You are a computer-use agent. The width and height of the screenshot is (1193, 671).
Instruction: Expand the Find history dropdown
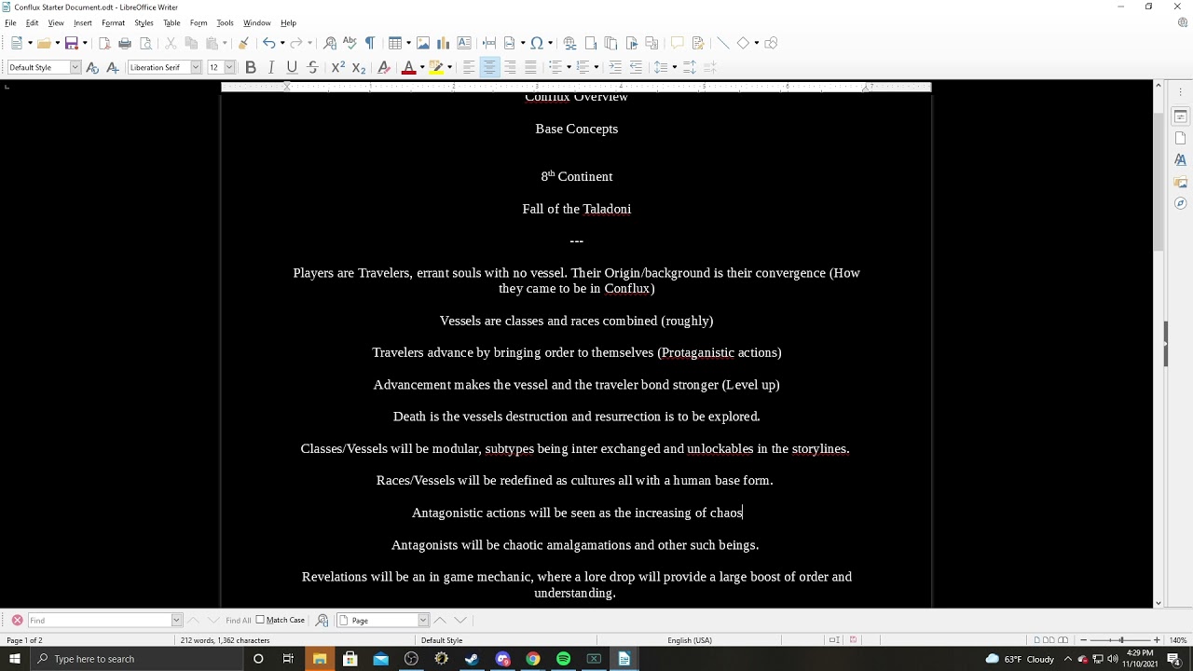[176, 620]
